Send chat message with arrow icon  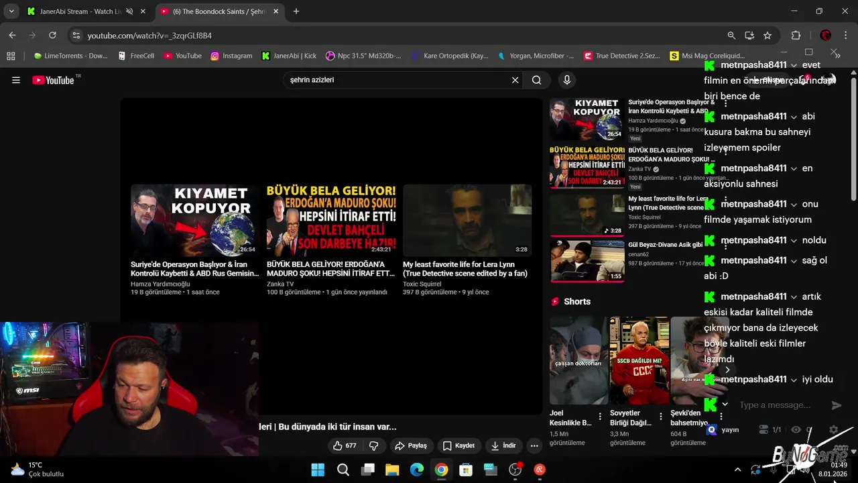836,405
